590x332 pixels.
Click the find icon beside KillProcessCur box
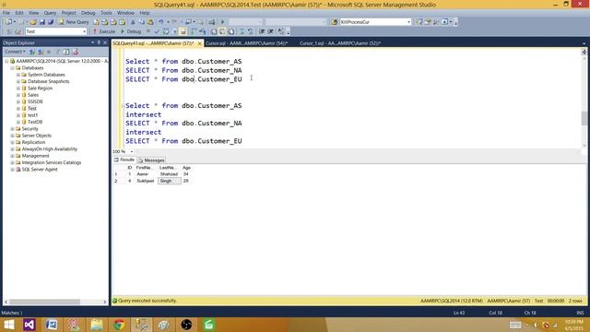tap(334, 22)
